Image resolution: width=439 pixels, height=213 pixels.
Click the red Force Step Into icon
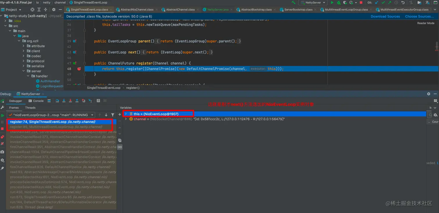coord(70,101)
